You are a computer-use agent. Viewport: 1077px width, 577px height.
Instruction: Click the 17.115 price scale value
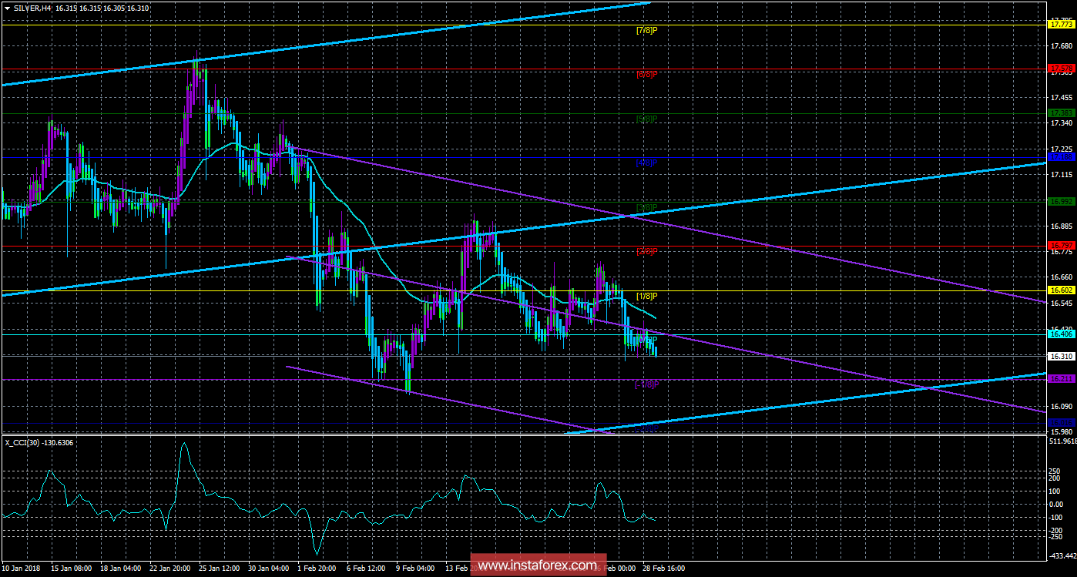click(1060, 175)
